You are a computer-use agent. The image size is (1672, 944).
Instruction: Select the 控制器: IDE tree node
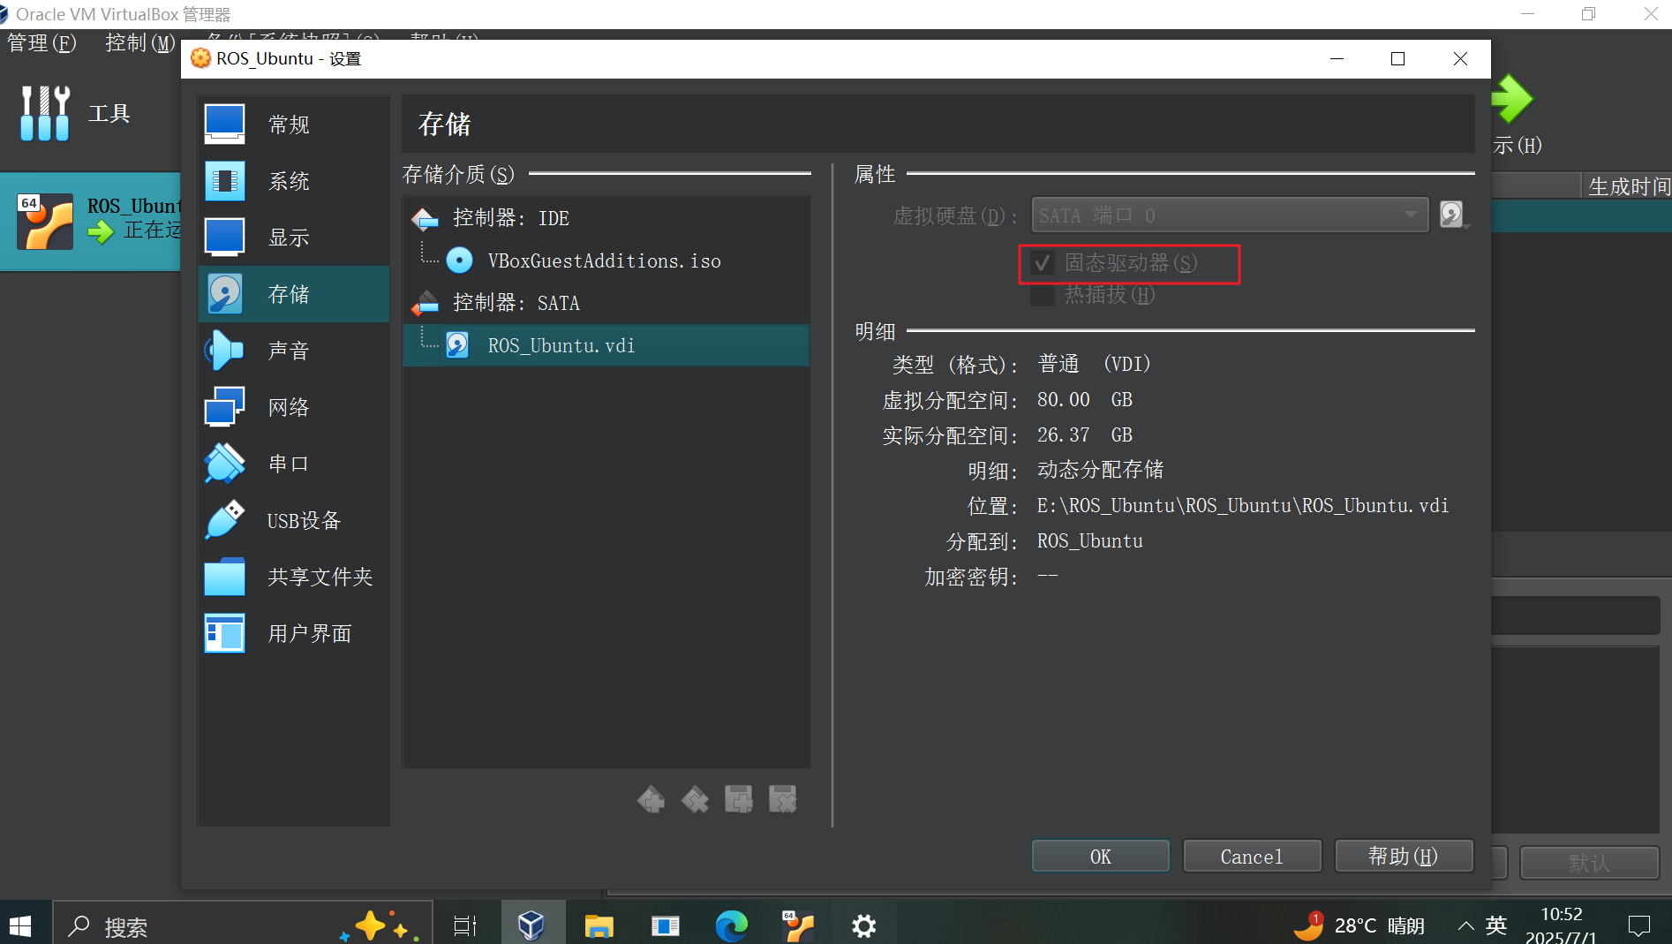[510, 218]
